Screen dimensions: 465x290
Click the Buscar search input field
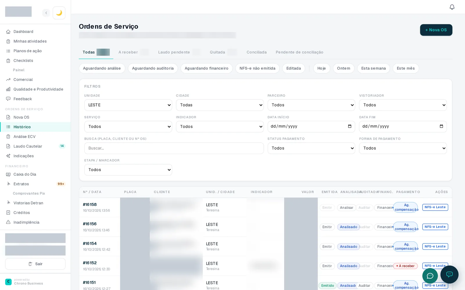[174, 148]
